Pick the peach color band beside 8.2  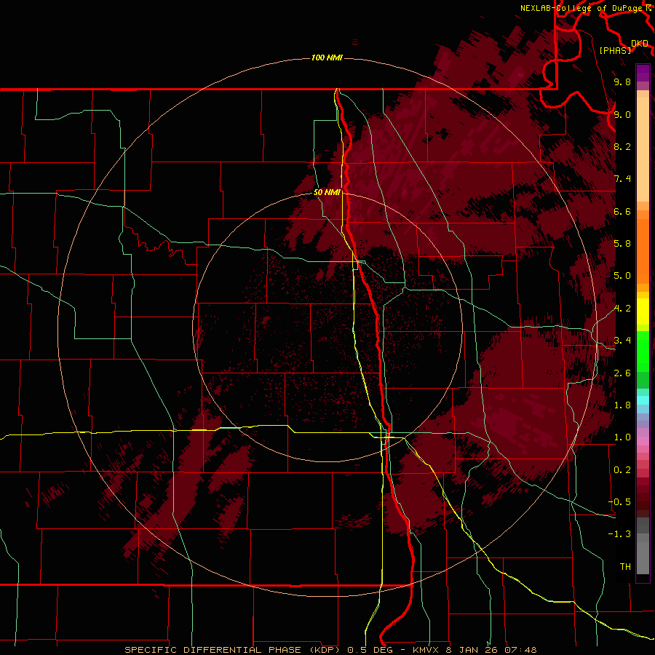coord(643,149)
